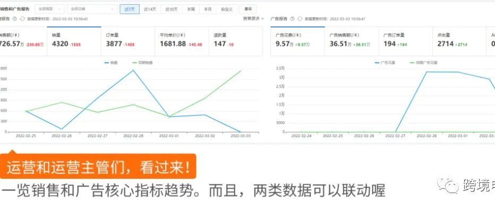Select the 退款量 metric card

235,41
